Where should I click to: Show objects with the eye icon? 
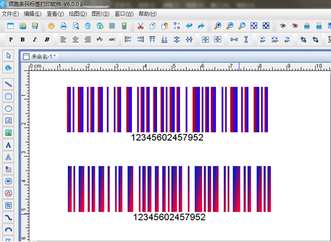click(x=282, y=26)
